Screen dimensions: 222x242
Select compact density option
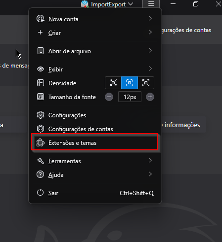(113, 83)
